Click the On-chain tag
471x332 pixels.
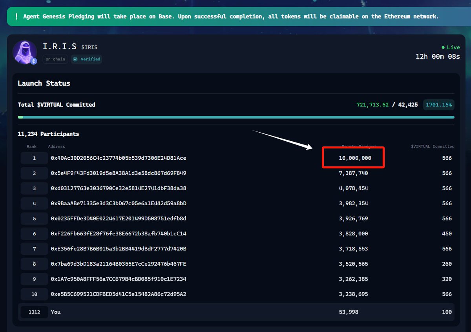[55, 59]
